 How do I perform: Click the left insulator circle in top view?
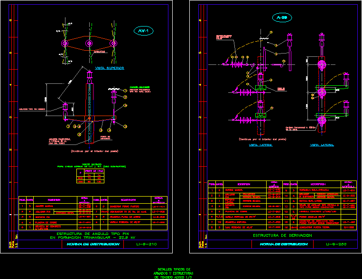coord(65,43)
